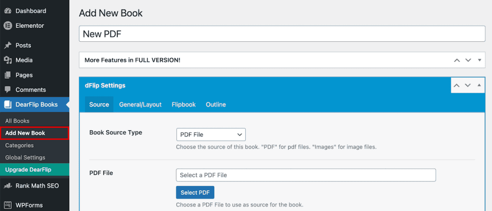Click the DearFlip Books book icon
The image size is (492, 211).
click(x=8, y=105)
